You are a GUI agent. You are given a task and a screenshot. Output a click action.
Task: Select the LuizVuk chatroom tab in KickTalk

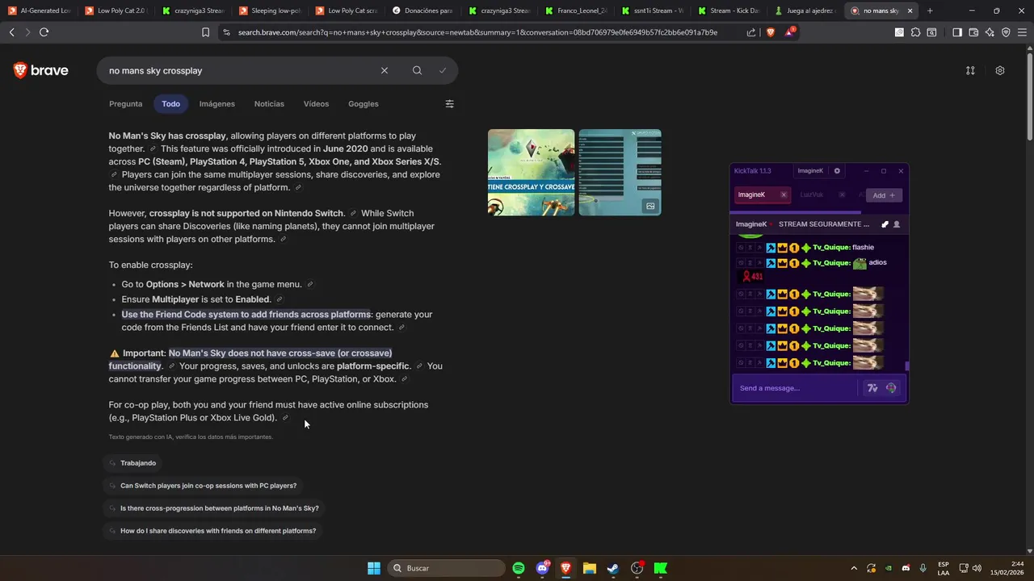pos(812,194)
